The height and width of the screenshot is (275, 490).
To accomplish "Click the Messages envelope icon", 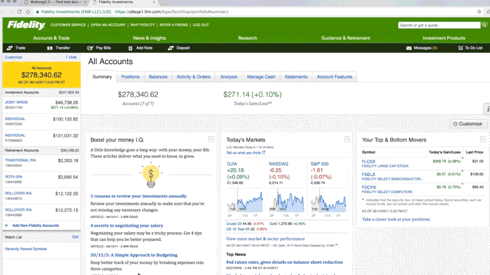I will click(409, 48).
